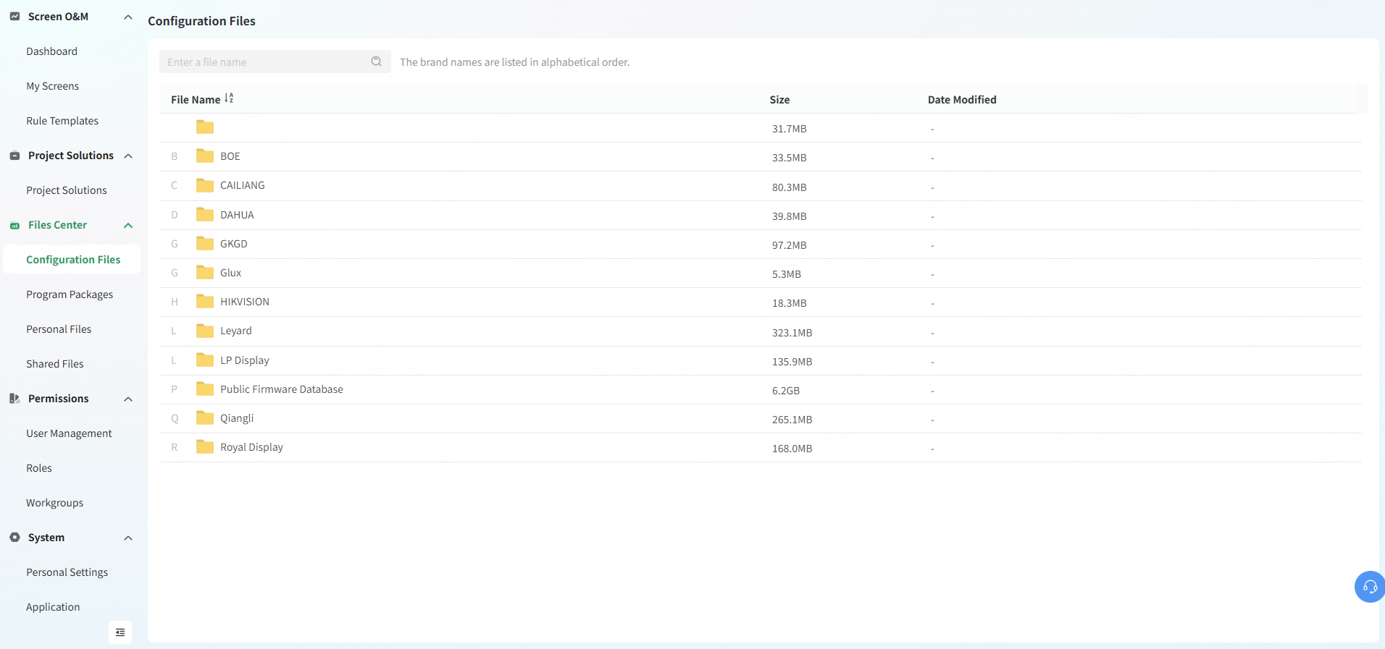Screen dimensions: 1385x649
Task: Collapse the System section chevron
Action: (128, 538)
